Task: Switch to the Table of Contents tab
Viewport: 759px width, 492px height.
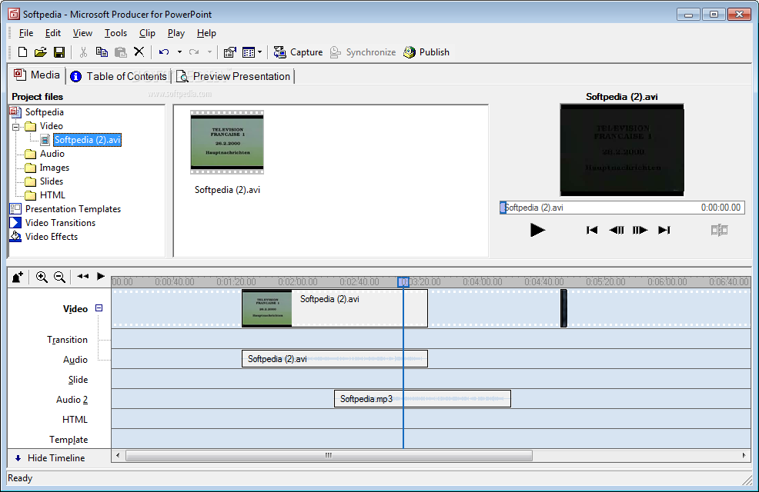Action: (119, 76)
